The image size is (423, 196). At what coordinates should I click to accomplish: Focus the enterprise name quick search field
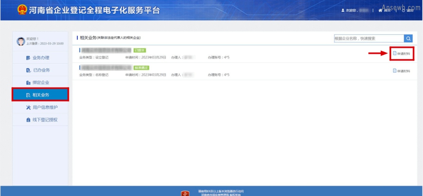pyautogui.click(x=368, y=38)
